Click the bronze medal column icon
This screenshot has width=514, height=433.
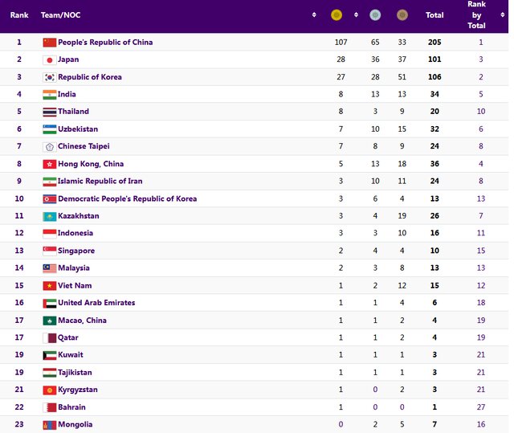(402, 14)
